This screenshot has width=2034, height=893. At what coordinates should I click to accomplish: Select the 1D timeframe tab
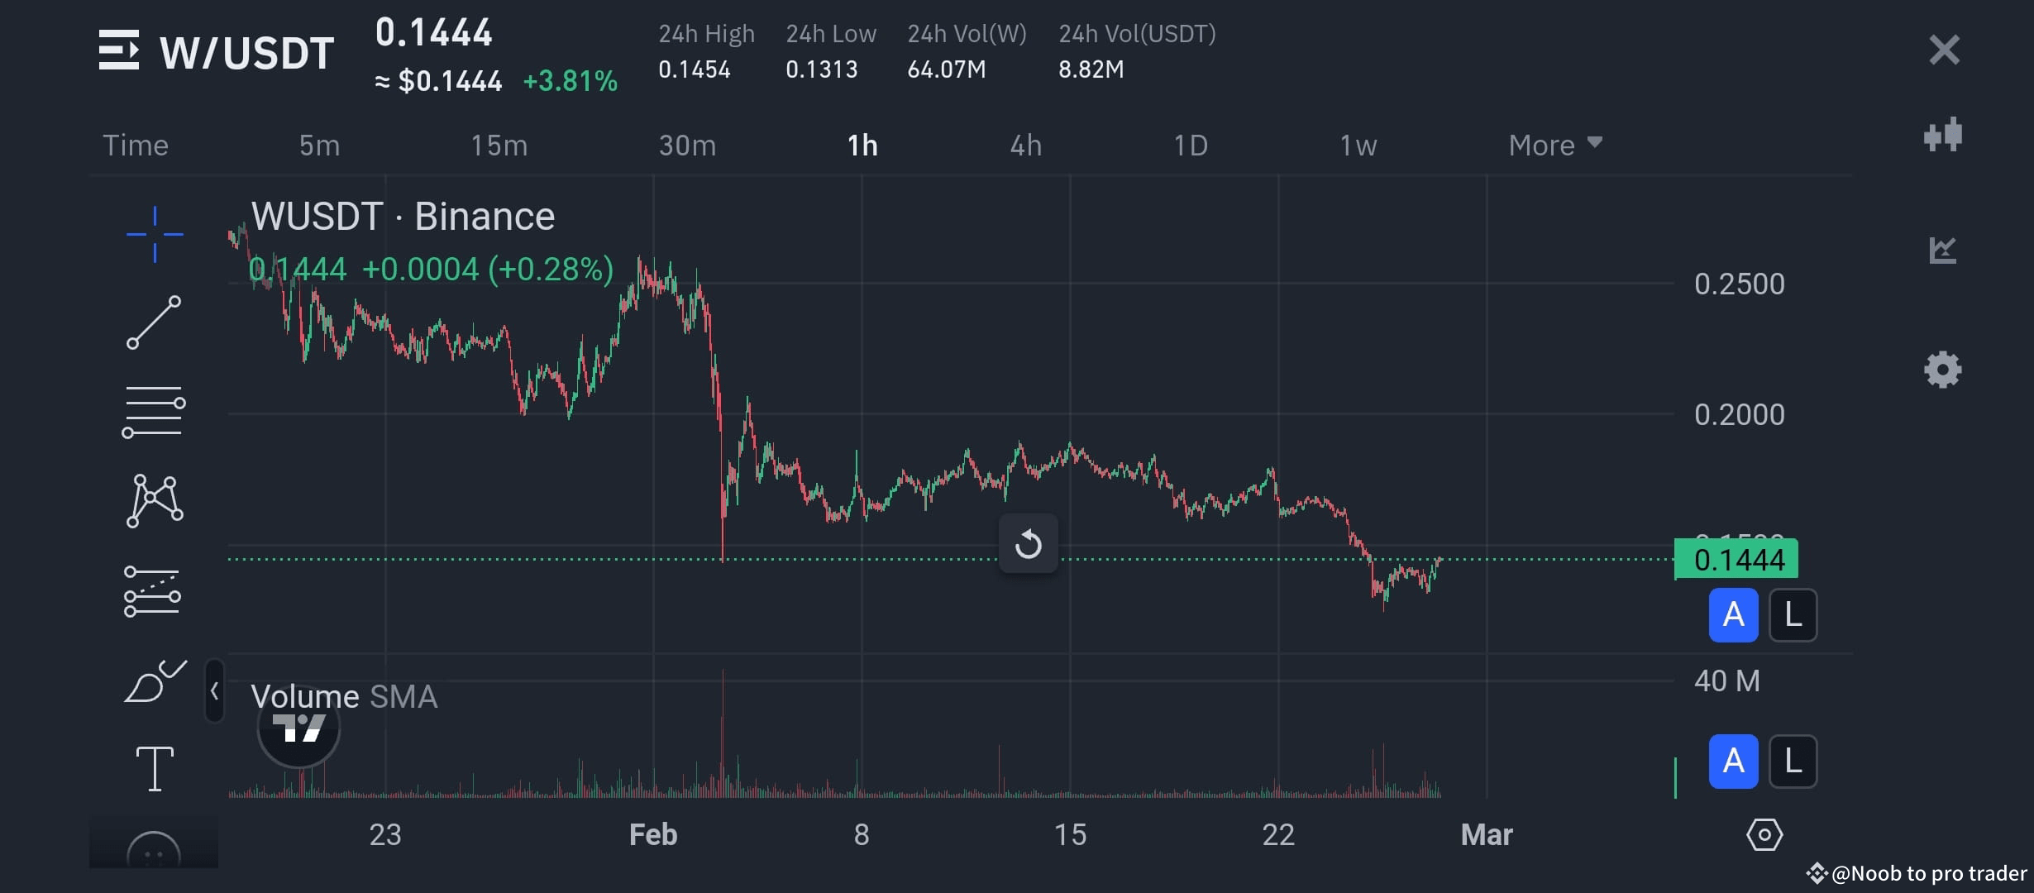click(x=1190, y=144)
